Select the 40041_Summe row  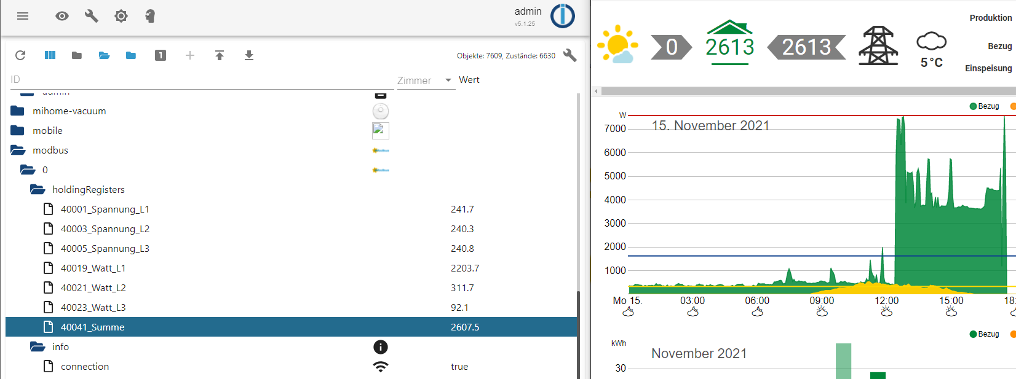(x=292, y=327)
